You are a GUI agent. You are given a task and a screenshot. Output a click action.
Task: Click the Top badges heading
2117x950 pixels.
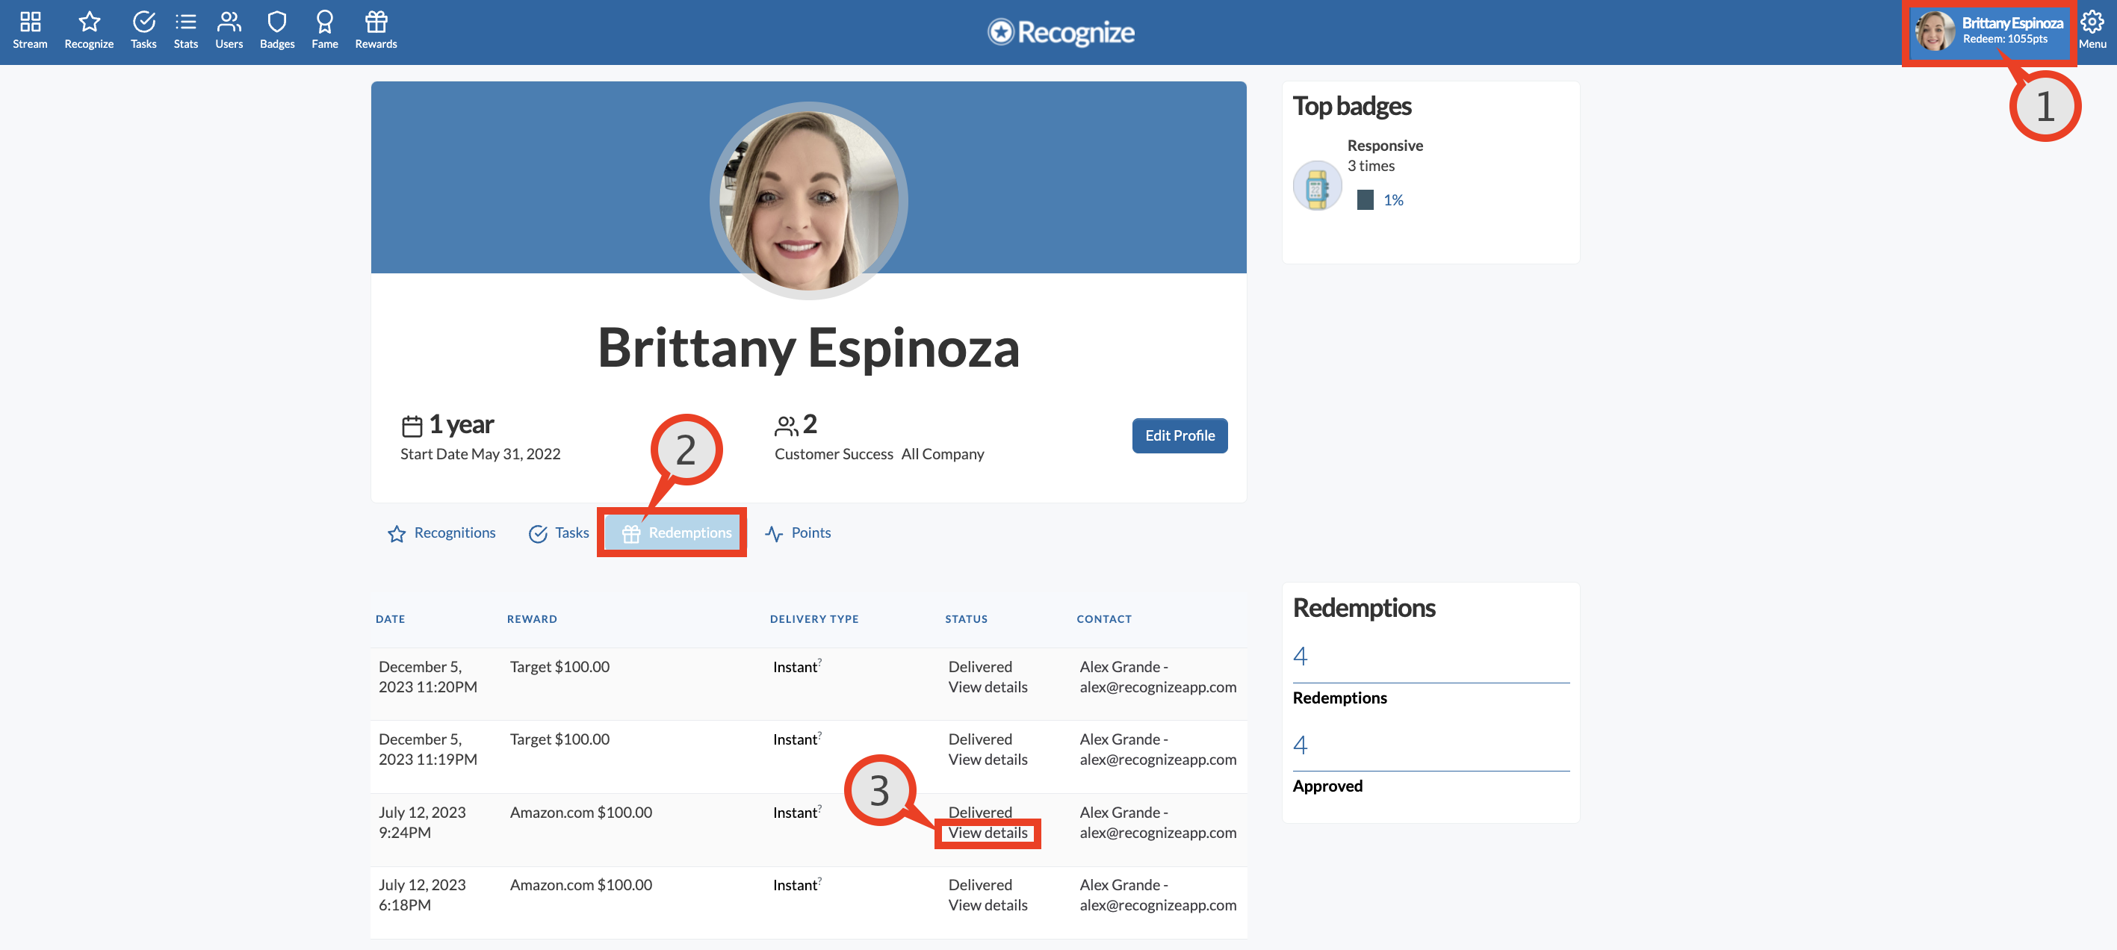coord(1352,106)
